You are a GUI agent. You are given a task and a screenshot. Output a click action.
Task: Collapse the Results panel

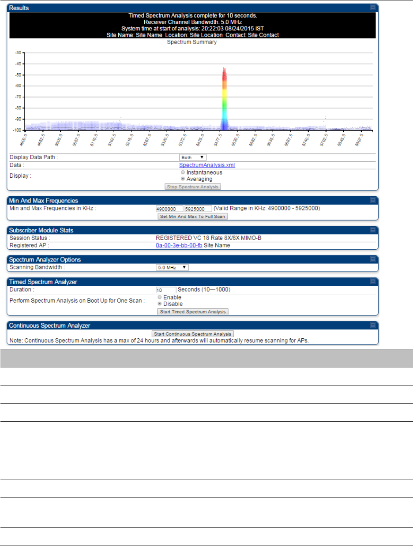click(x=373, y=7)
